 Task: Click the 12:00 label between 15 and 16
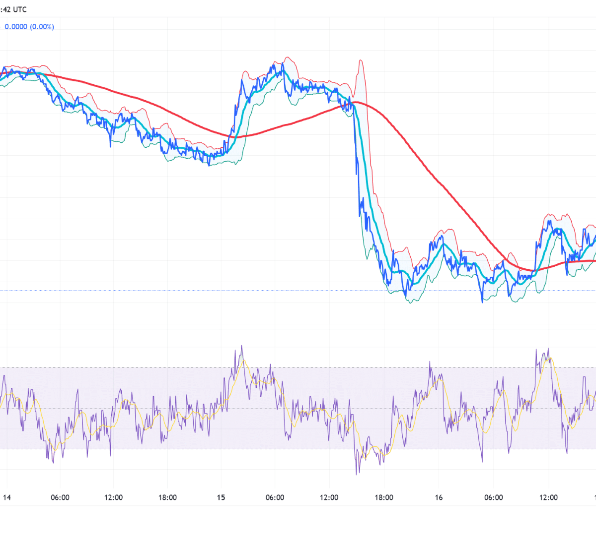[x=329, y=497]
